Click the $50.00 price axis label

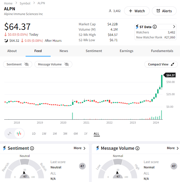pyautogui.click(x=170, y=82)
